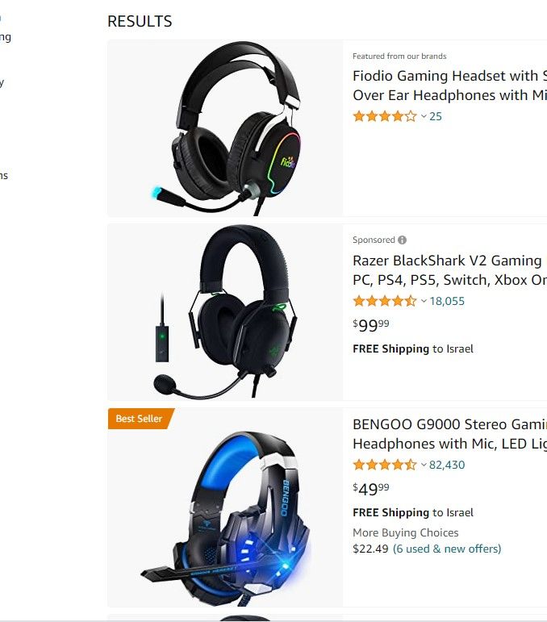Viewport: 547px width, 622px height.
Task: Open the blue BENGOO headset image
Action: (225, 507)
